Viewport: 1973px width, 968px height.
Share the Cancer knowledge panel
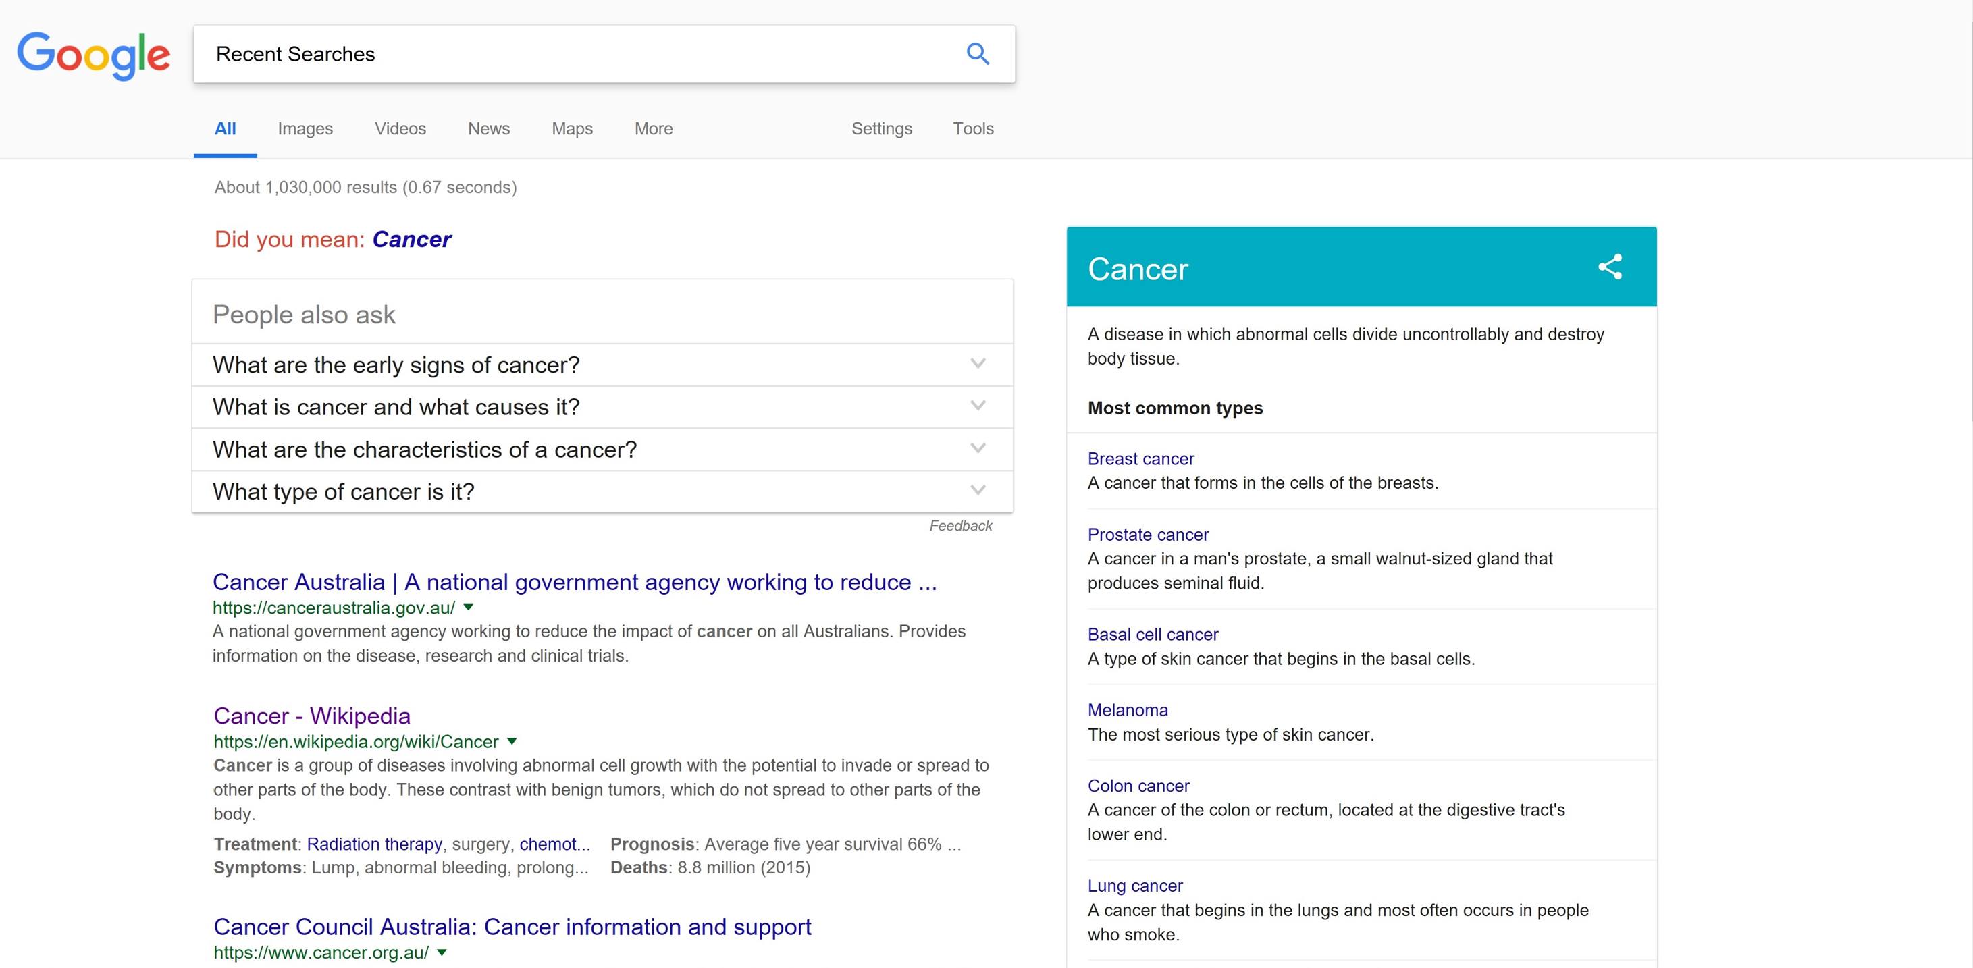1610,267
